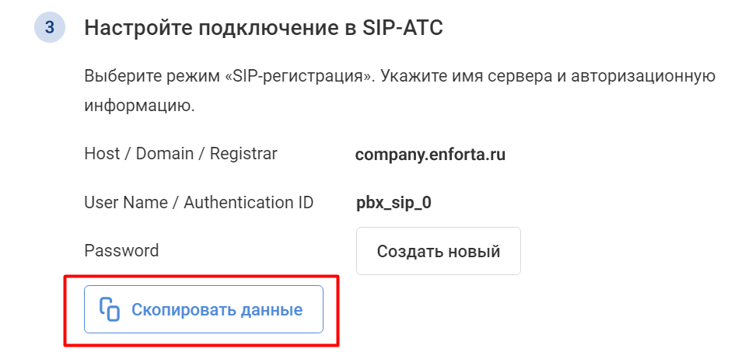Image resolution: width=752 pixels, height=359 pixels.
Task: Click the Password label
Action: [x=121, y=251]
